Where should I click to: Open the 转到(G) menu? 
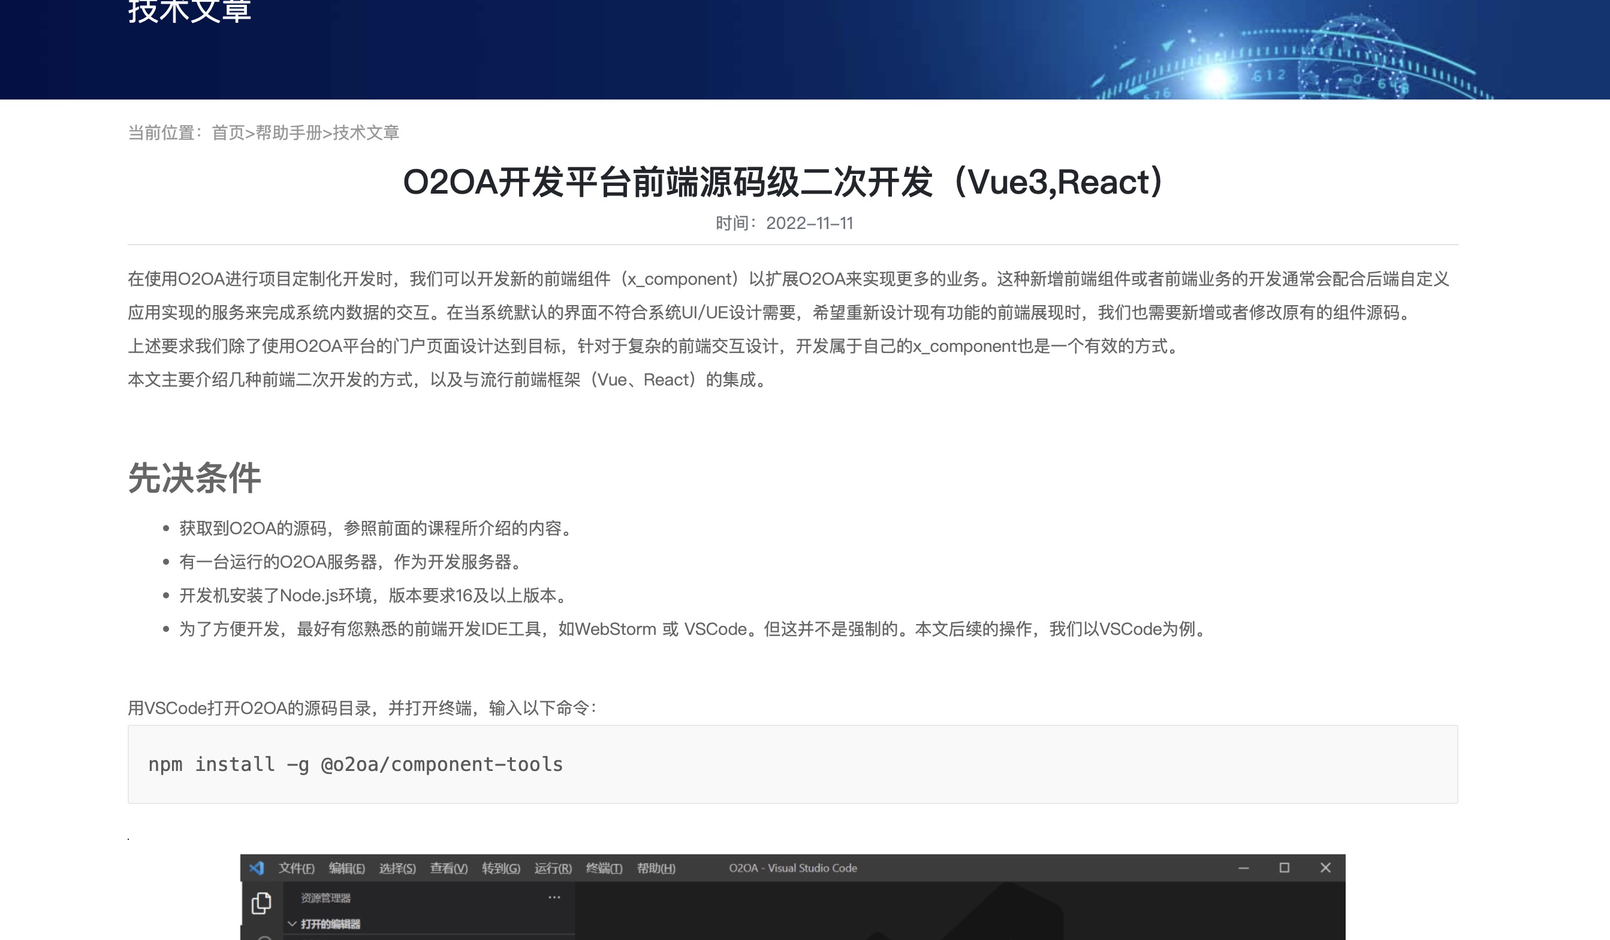pos(501,869)
